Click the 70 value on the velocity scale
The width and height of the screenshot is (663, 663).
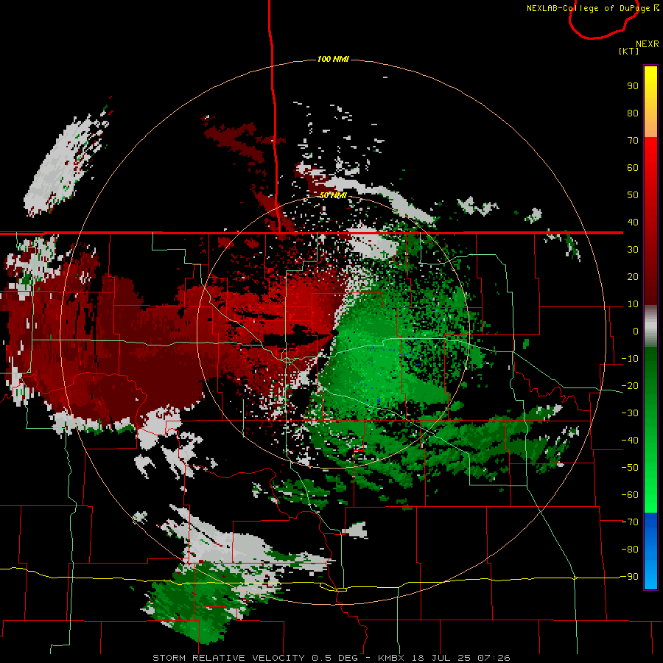(x=633, y=141)
